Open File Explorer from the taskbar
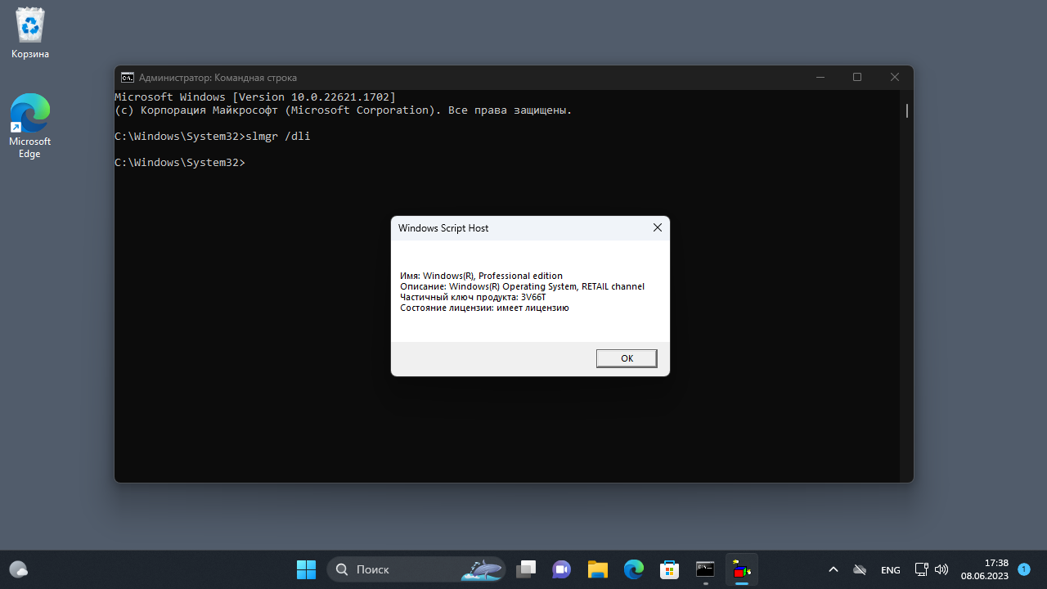Screen dimensions: 1047x589 point(598,569)
